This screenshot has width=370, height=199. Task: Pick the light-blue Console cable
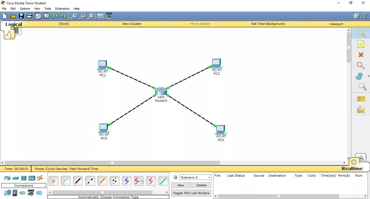pyautogui.click(x=66, y=181)
